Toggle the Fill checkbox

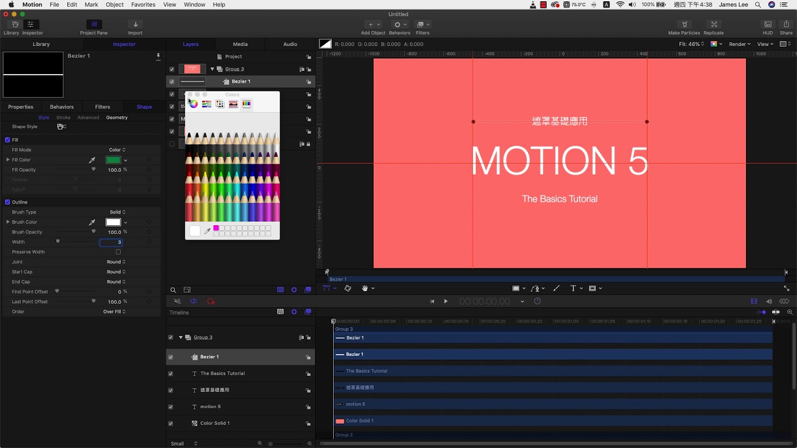coord(7,140)
